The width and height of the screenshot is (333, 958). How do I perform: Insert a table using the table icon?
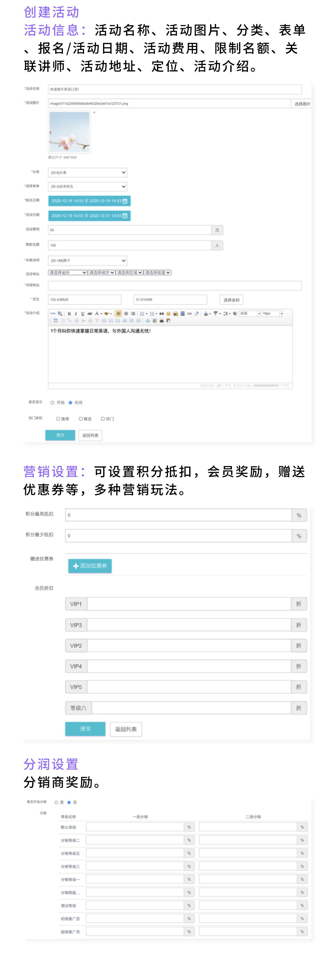click(55, 320)
